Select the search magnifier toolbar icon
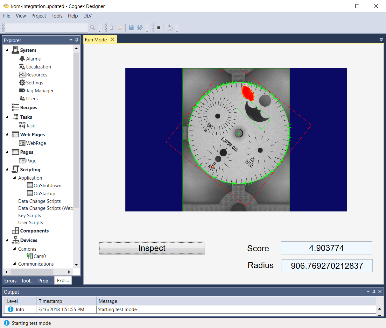 93,28
